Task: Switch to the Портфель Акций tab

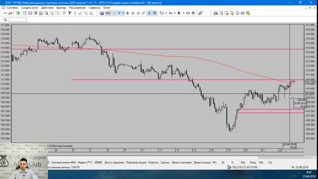Action: click(x=136, y=163)
